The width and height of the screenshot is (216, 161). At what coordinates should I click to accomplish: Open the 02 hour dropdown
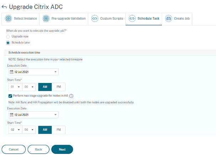coord(15,130)
